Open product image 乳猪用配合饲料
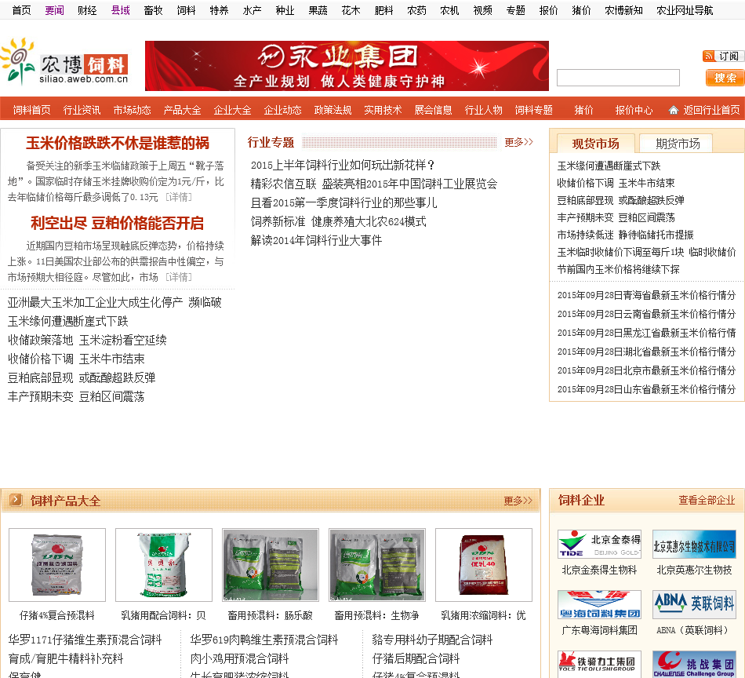The height and width of the screenshot is (678, 745). tap(163, 565)
